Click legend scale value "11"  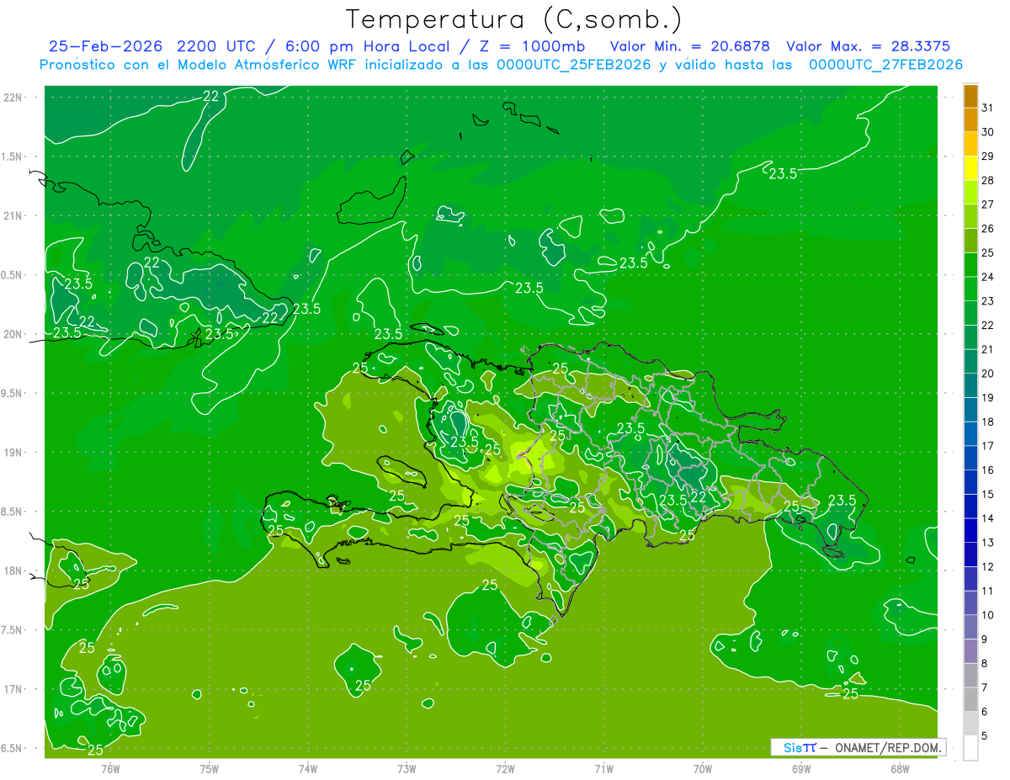coord(987,591)
